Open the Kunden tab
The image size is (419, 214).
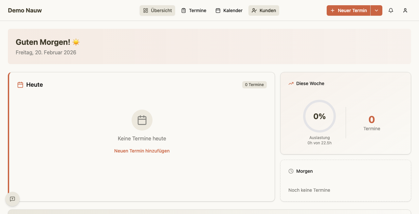(264, 10)
